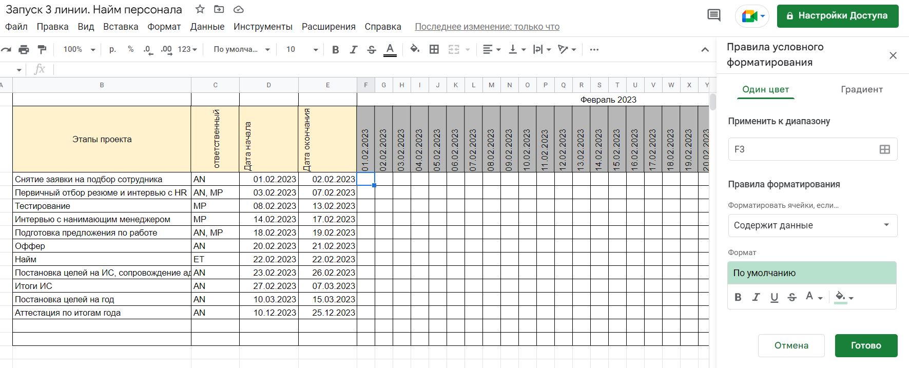Check cloud save status icon
The width and height of the screenshot is (909, 368).
tap(238, 9)
